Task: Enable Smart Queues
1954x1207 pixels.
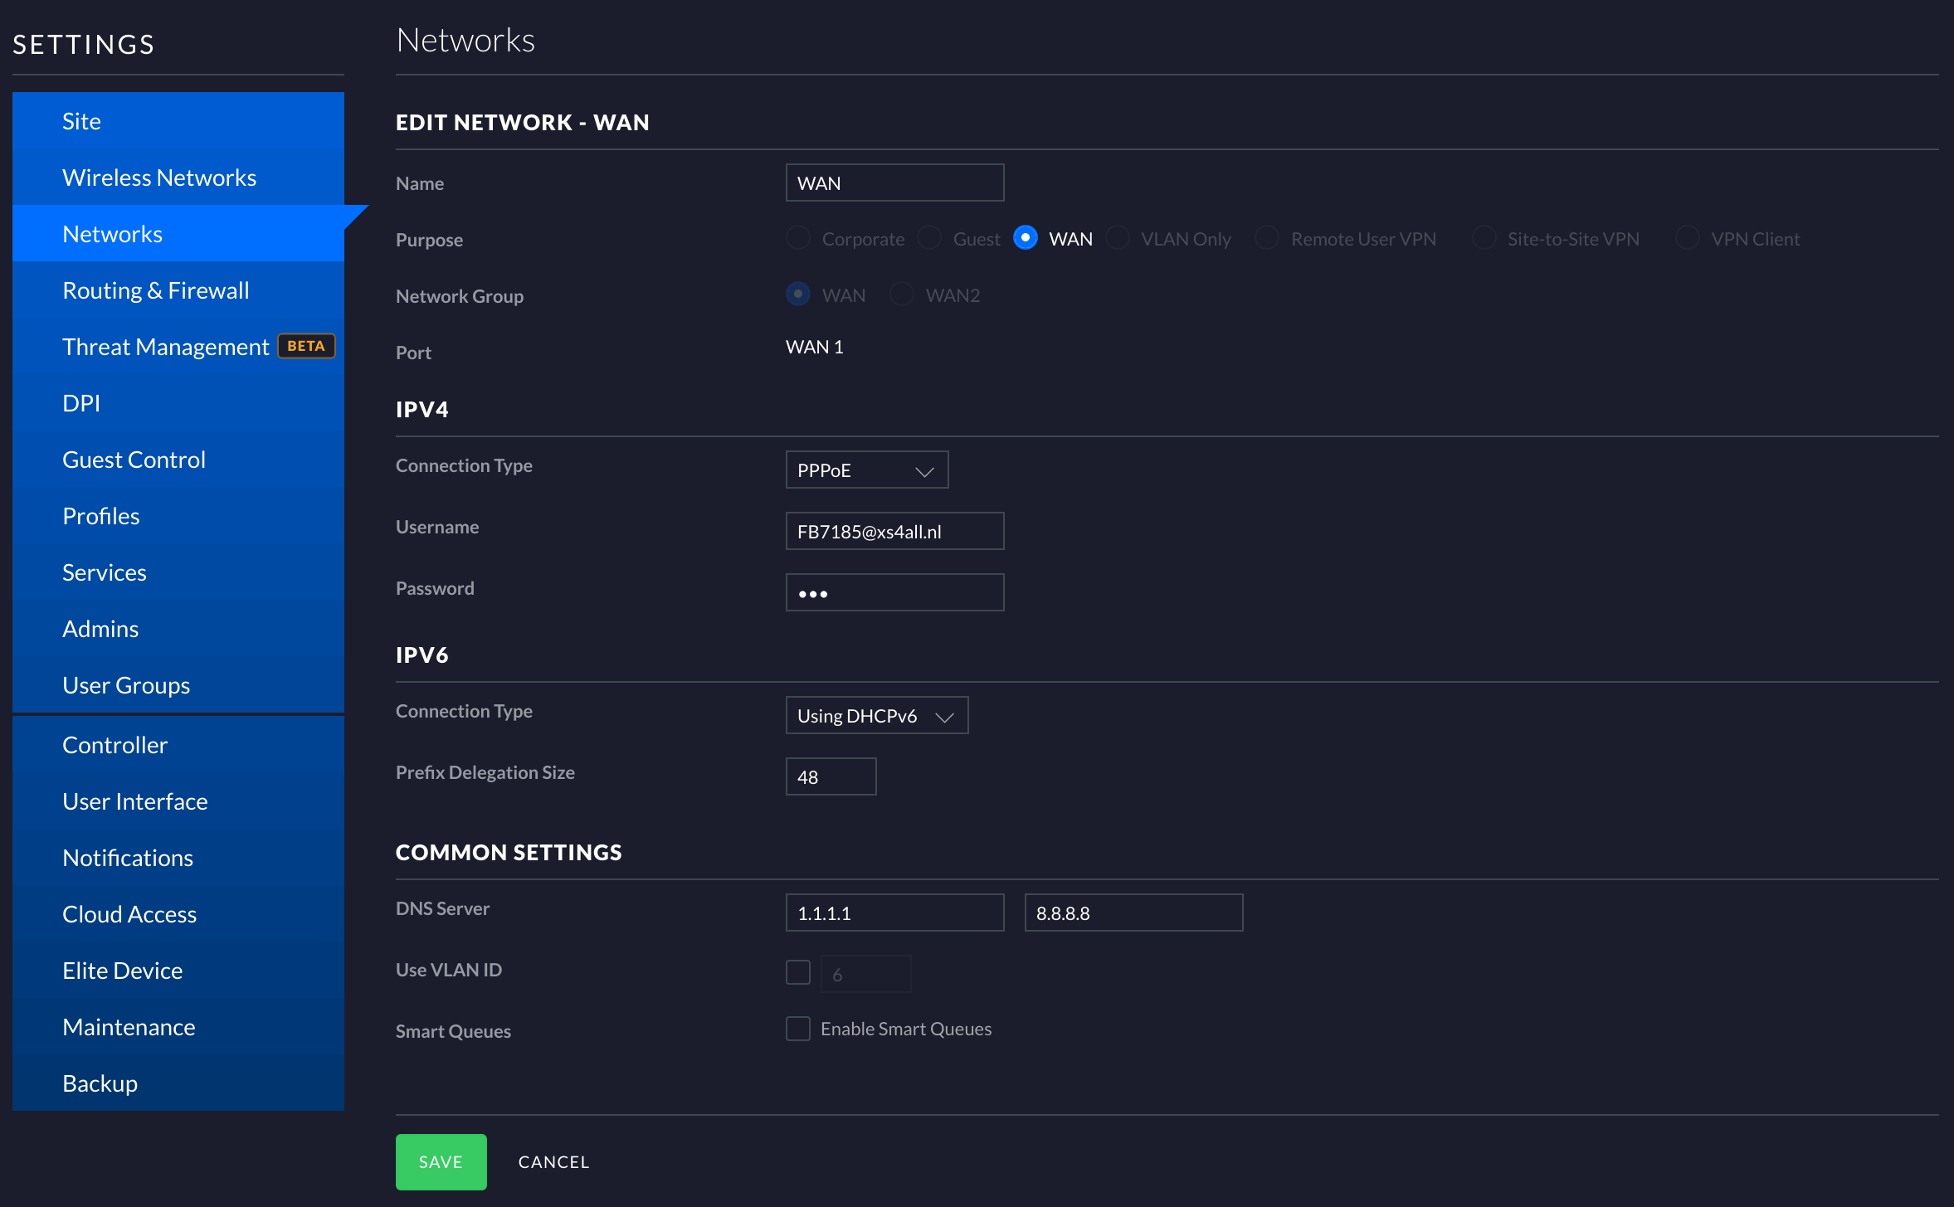Action: [797, 1028]
